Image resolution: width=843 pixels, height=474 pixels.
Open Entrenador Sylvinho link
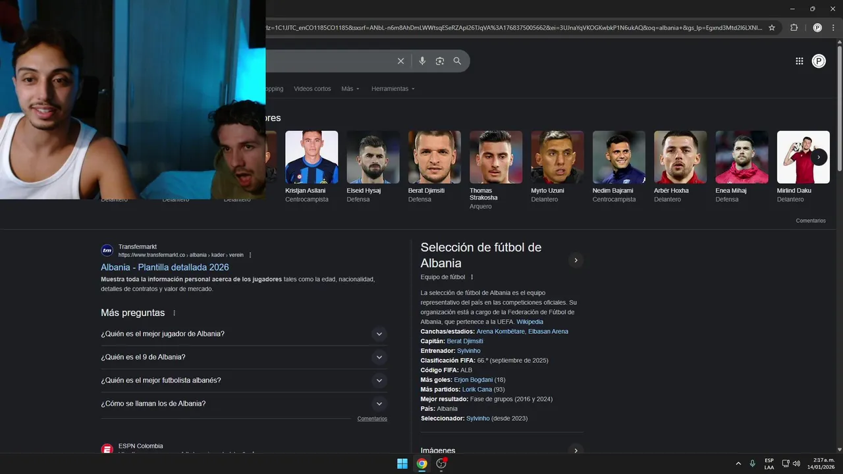click(x=469, y=351)
